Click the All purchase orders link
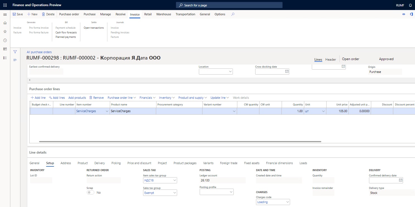 (x=39, y=52)
